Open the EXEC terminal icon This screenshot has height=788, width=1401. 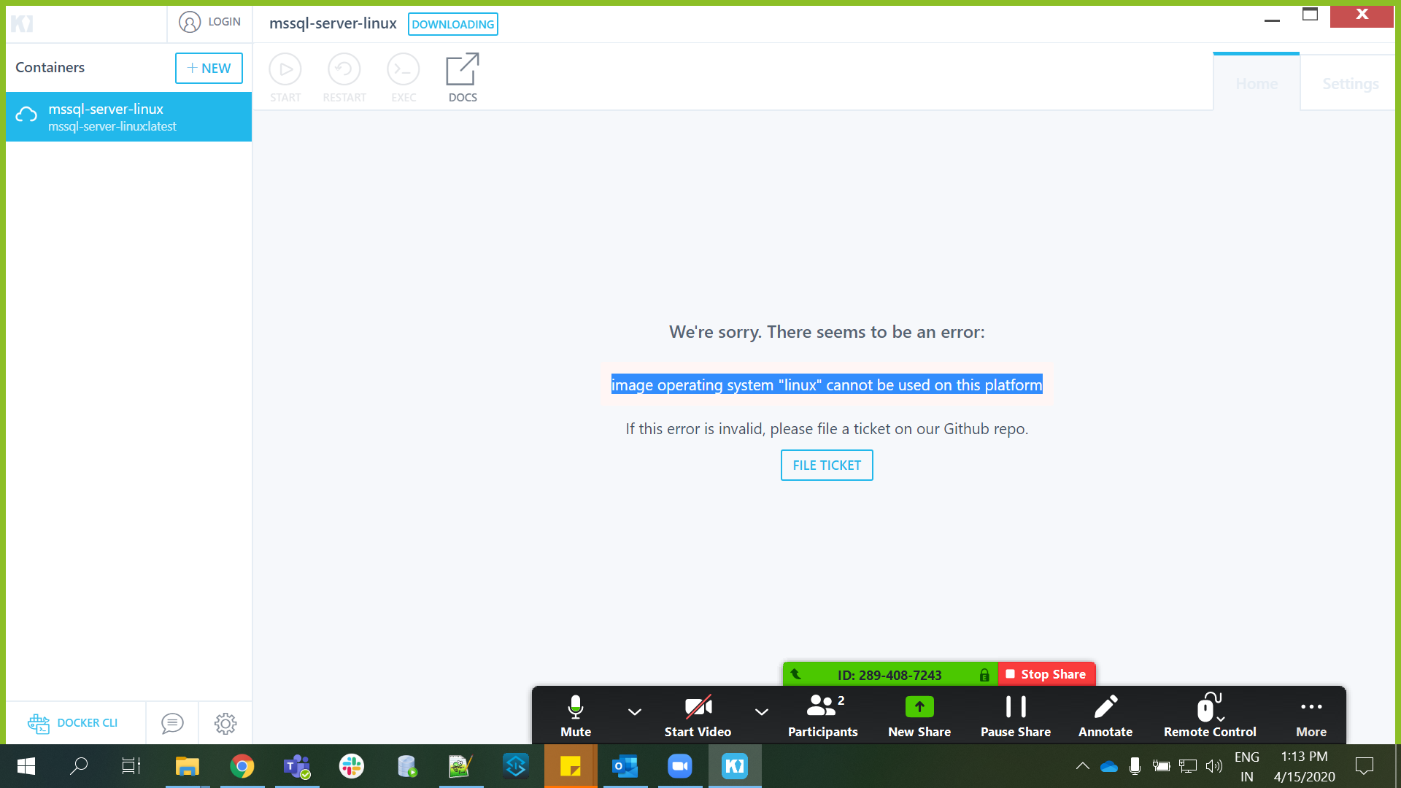coord(403,71)
